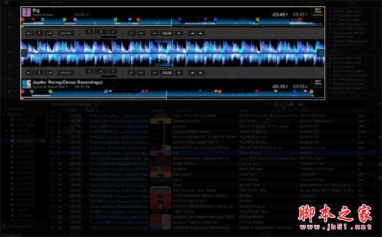Image resolution: width=382 pixels, height=237 pixels.
Task: Click the 123.00 BPM field on the bottom deck
Action: [x=167, y=72]
